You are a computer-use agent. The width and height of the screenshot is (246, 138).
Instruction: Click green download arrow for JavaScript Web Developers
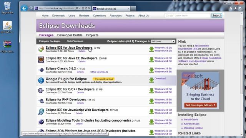tap(151, 112)
